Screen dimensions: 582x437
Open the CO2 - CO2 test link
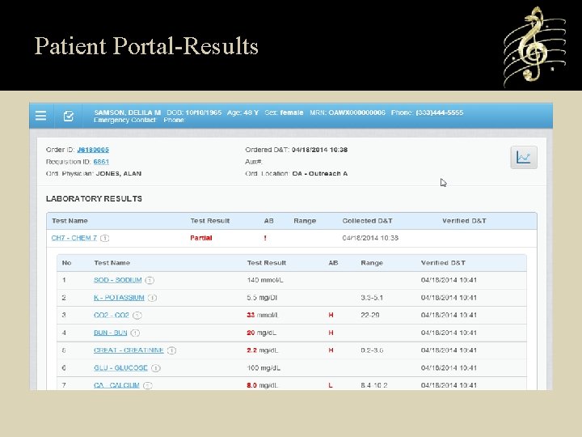coord(112,315)
